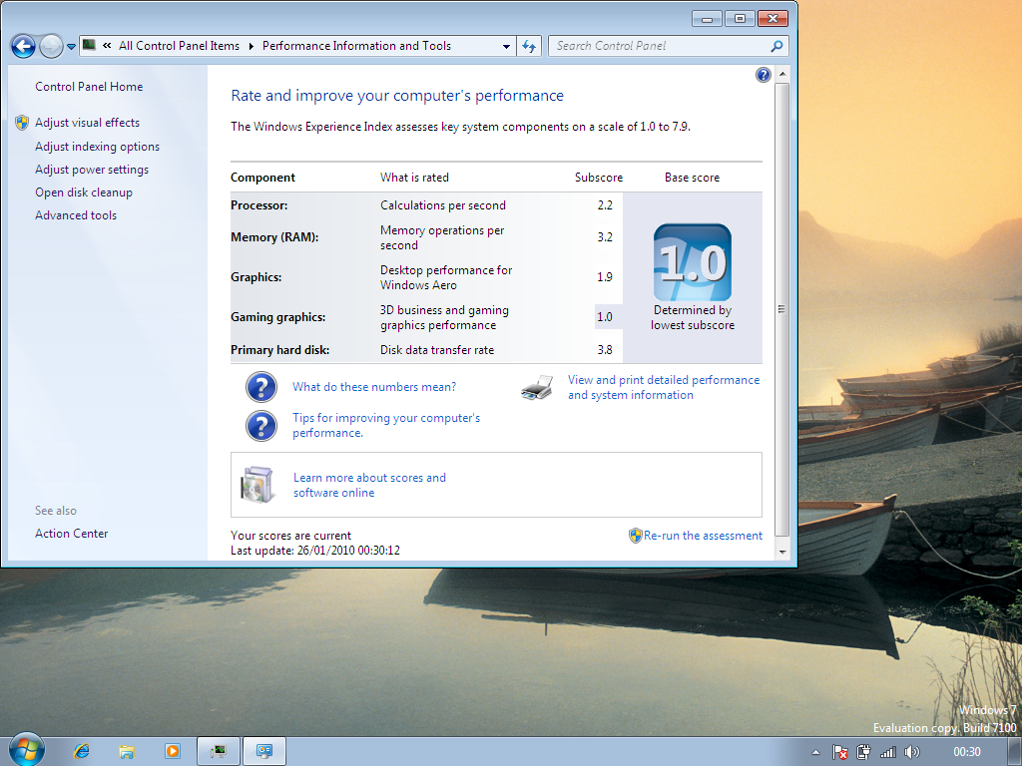Click the magnifier search icon
Screen dimensions: 1022x766
click(x=776, y=46)
